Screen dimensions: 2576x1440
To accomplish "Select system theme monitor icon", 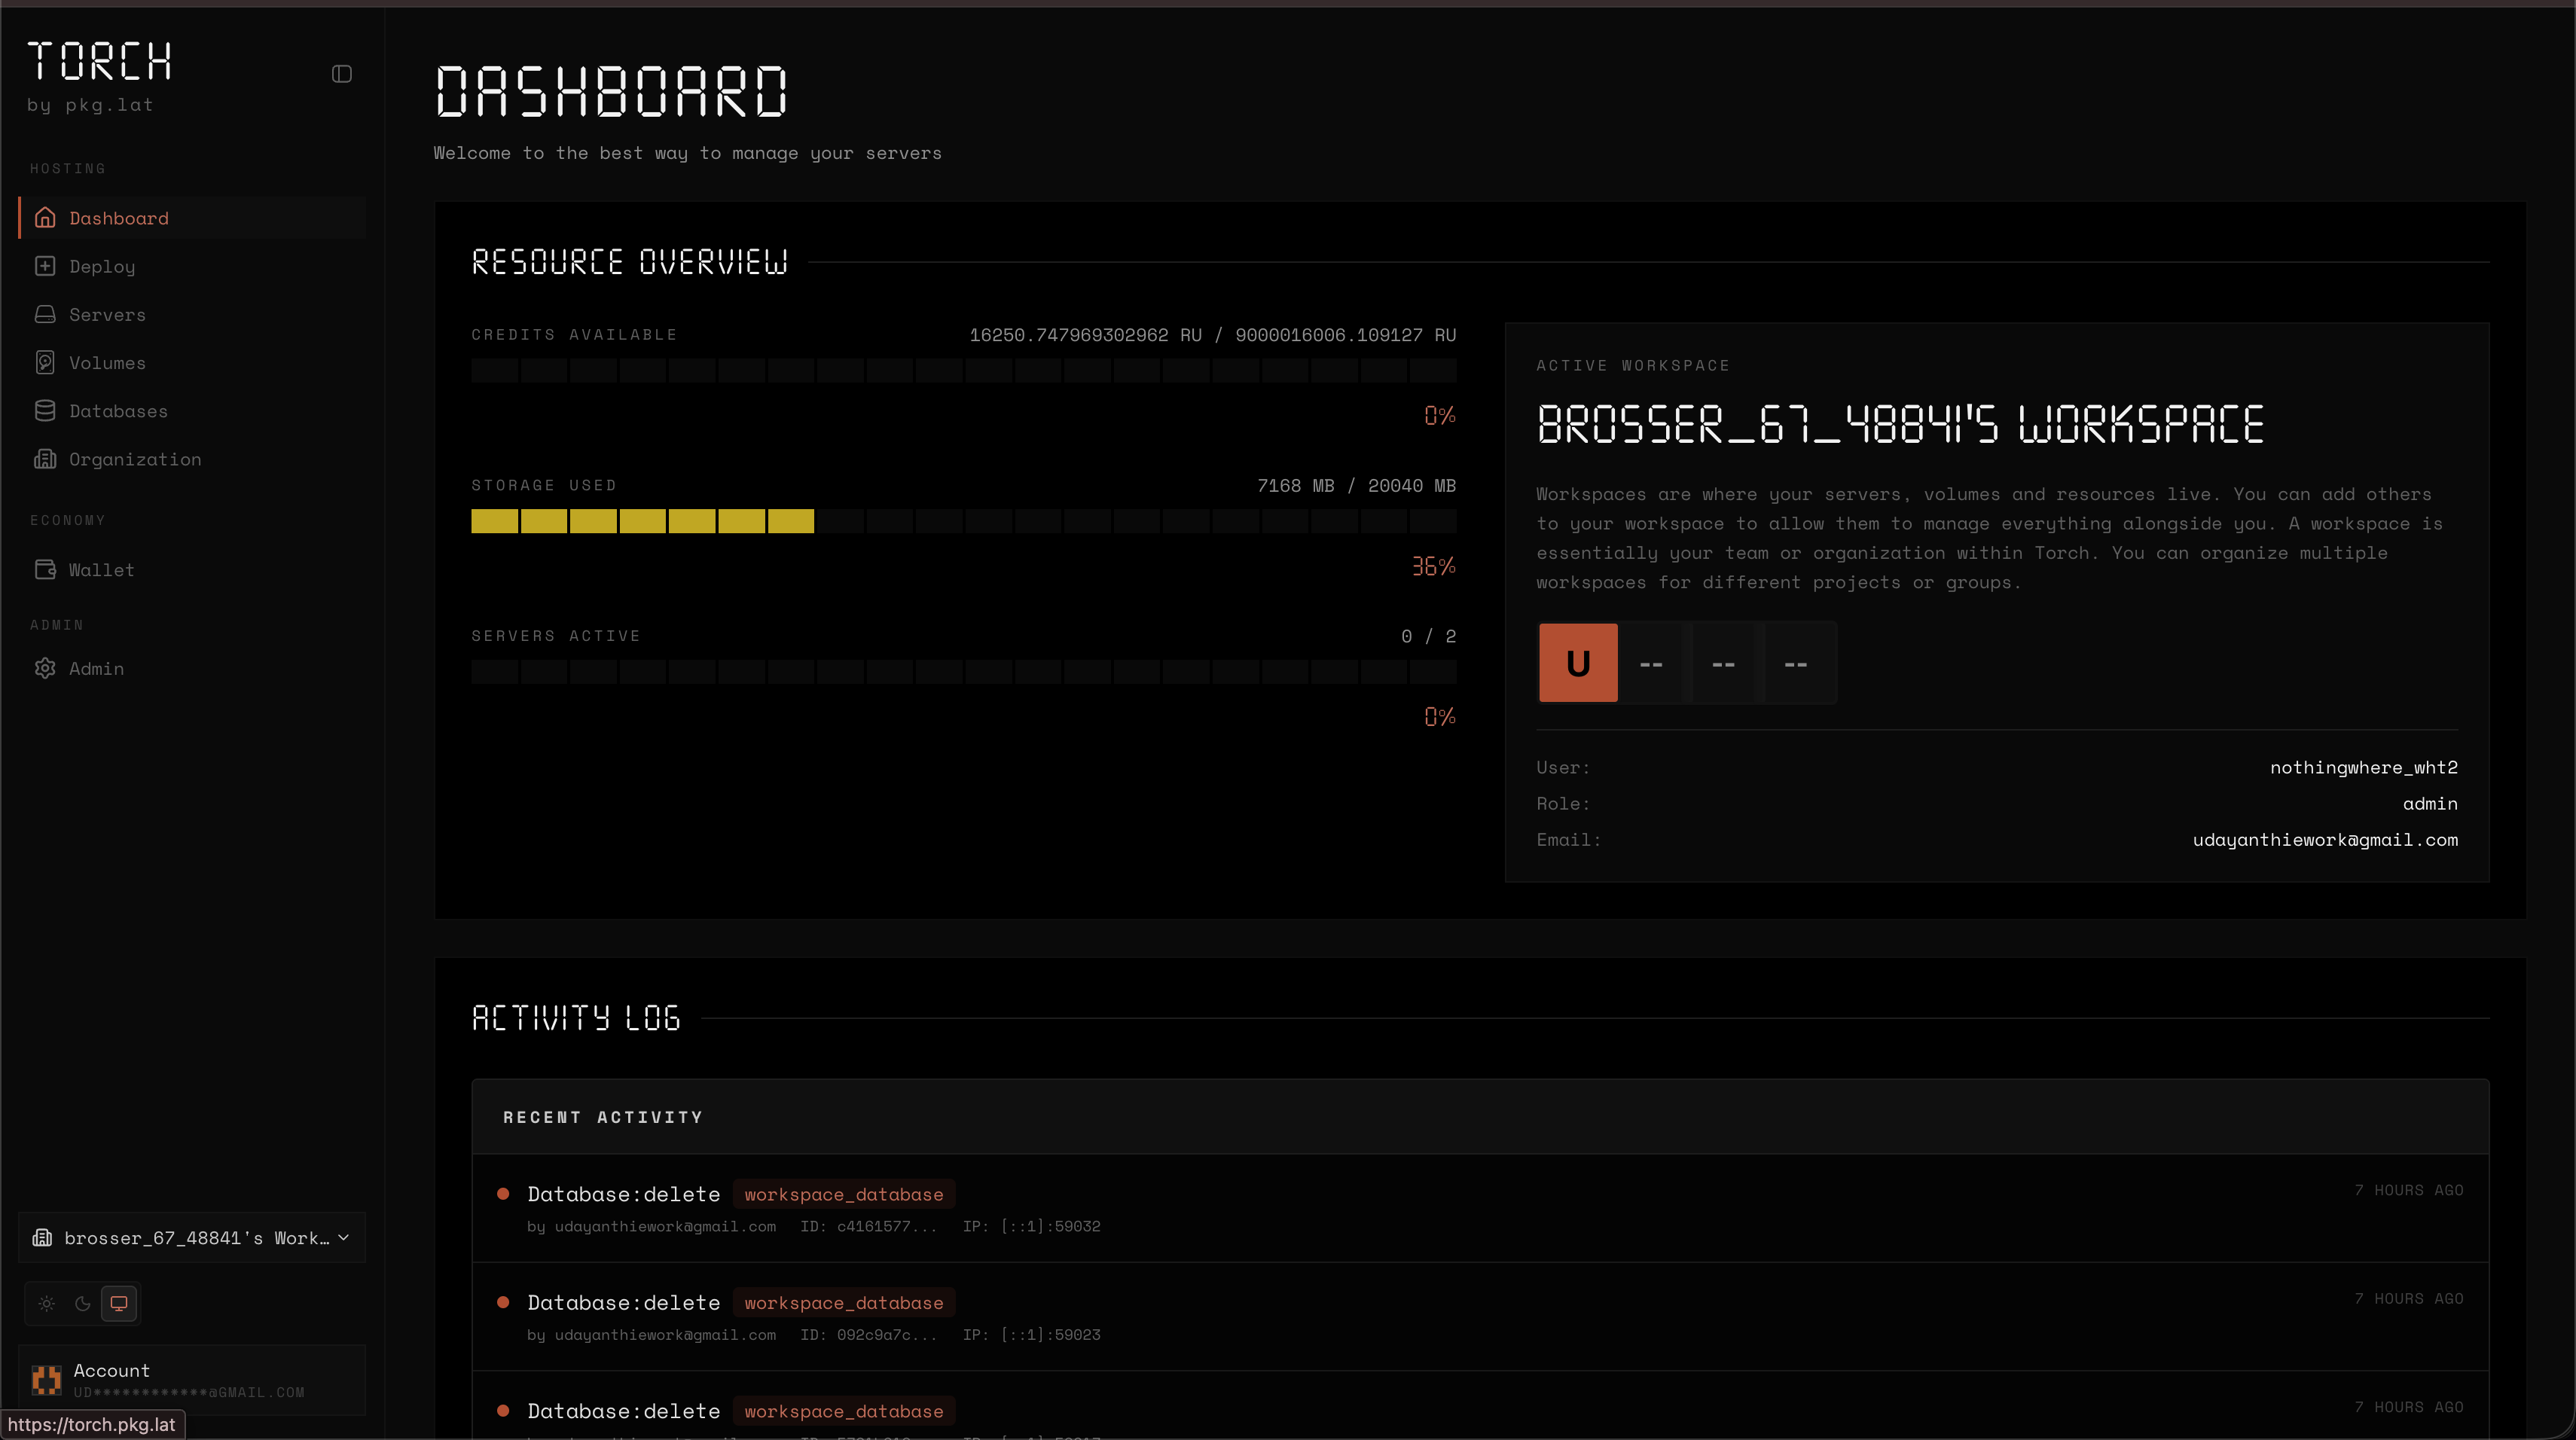I will (119, 1303).
